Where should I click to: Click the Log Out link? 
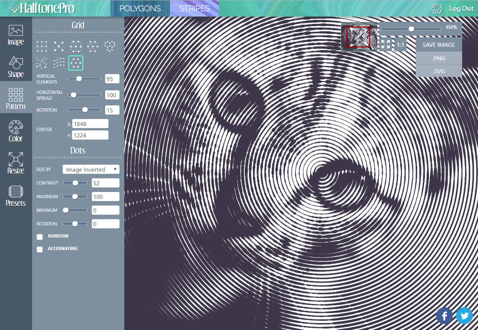(x=461, y=9)
